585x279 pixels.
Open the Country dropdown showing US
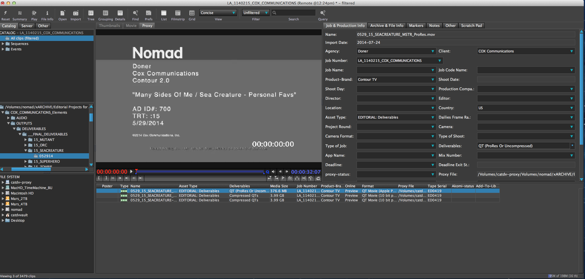(x=526, y=108)
